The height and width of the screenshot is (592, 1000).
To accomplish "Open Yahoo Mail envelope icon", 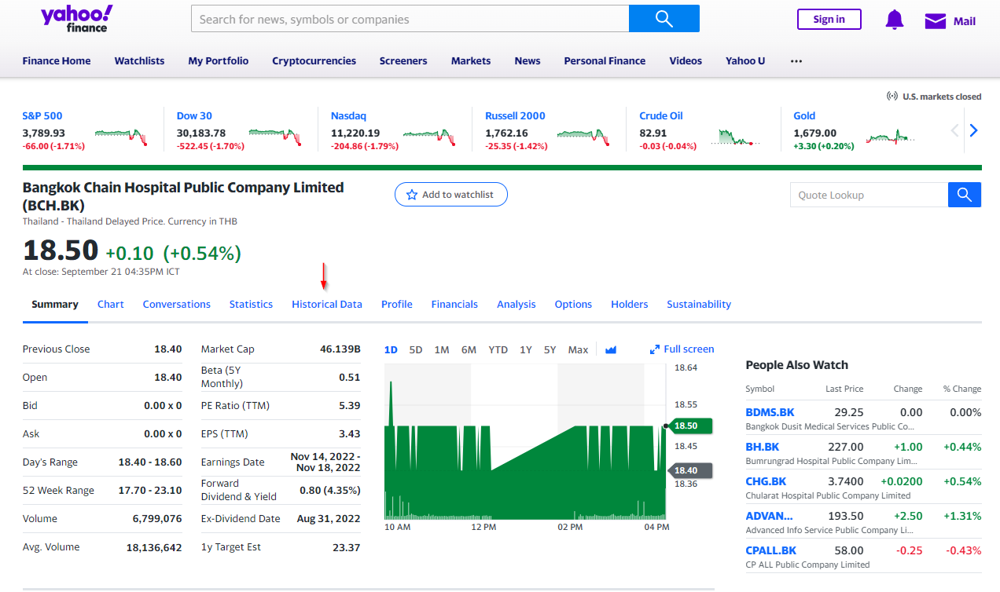I will click(x=935, y=21).
